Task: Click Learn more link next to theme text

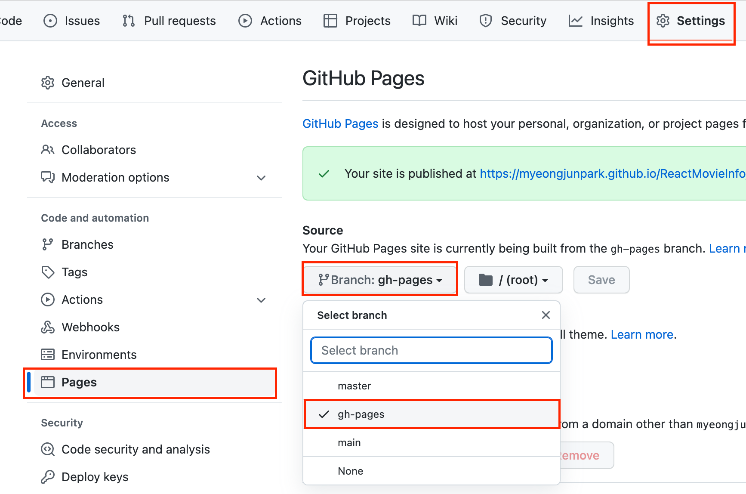Action: click(642, 334)
